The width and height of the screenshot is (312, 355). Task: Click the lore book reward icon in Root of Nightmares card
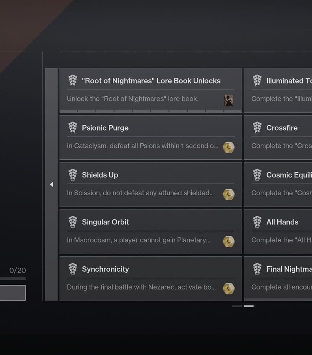[x=229, y=100]
